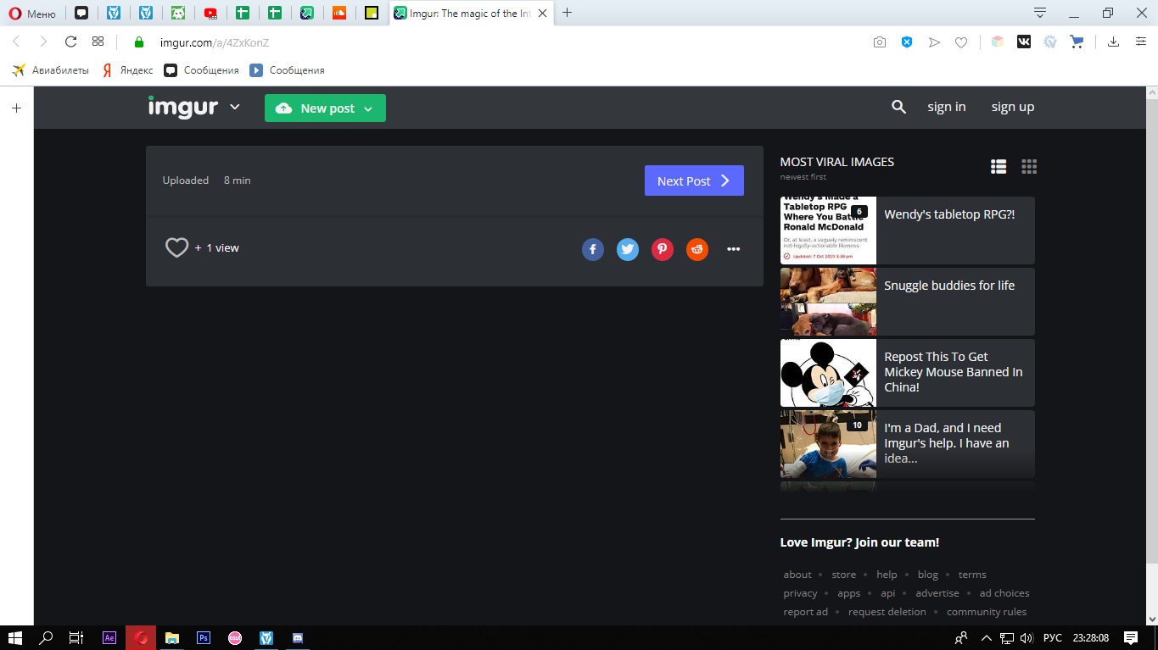This screenshot has width=1158, height=650.
Task: Bookmark page with address bar heart icon
Action: coord(961,42)
